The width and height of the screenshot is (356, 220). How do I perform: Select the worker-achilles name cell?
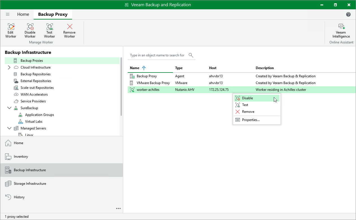point(148,90)
